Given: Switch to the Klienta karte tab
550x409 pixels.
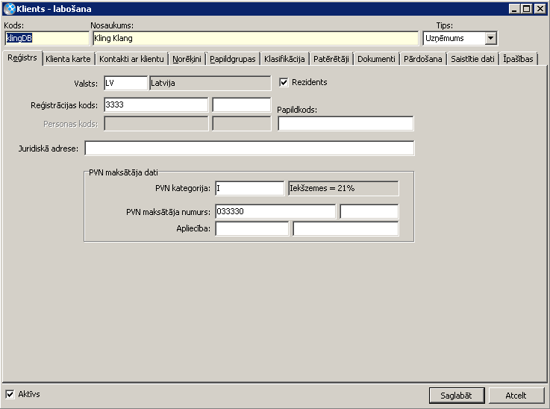Looking at the screenshot, I should pos(68,58).
